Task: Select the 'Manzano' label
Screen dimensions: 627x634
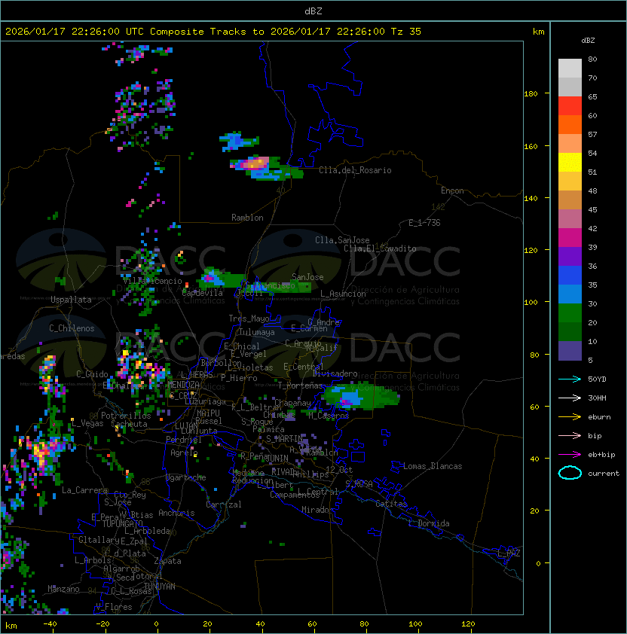Action: tap(63, 589)
